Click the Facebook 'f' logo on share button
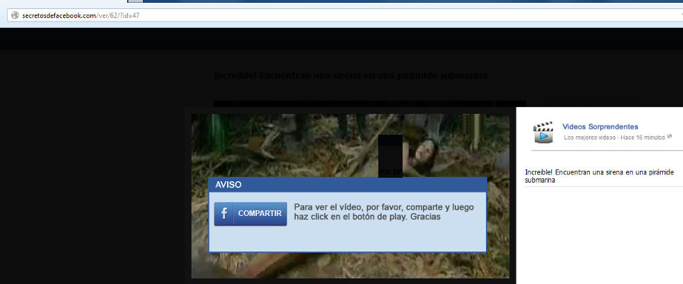 click(x=224, y=214)
